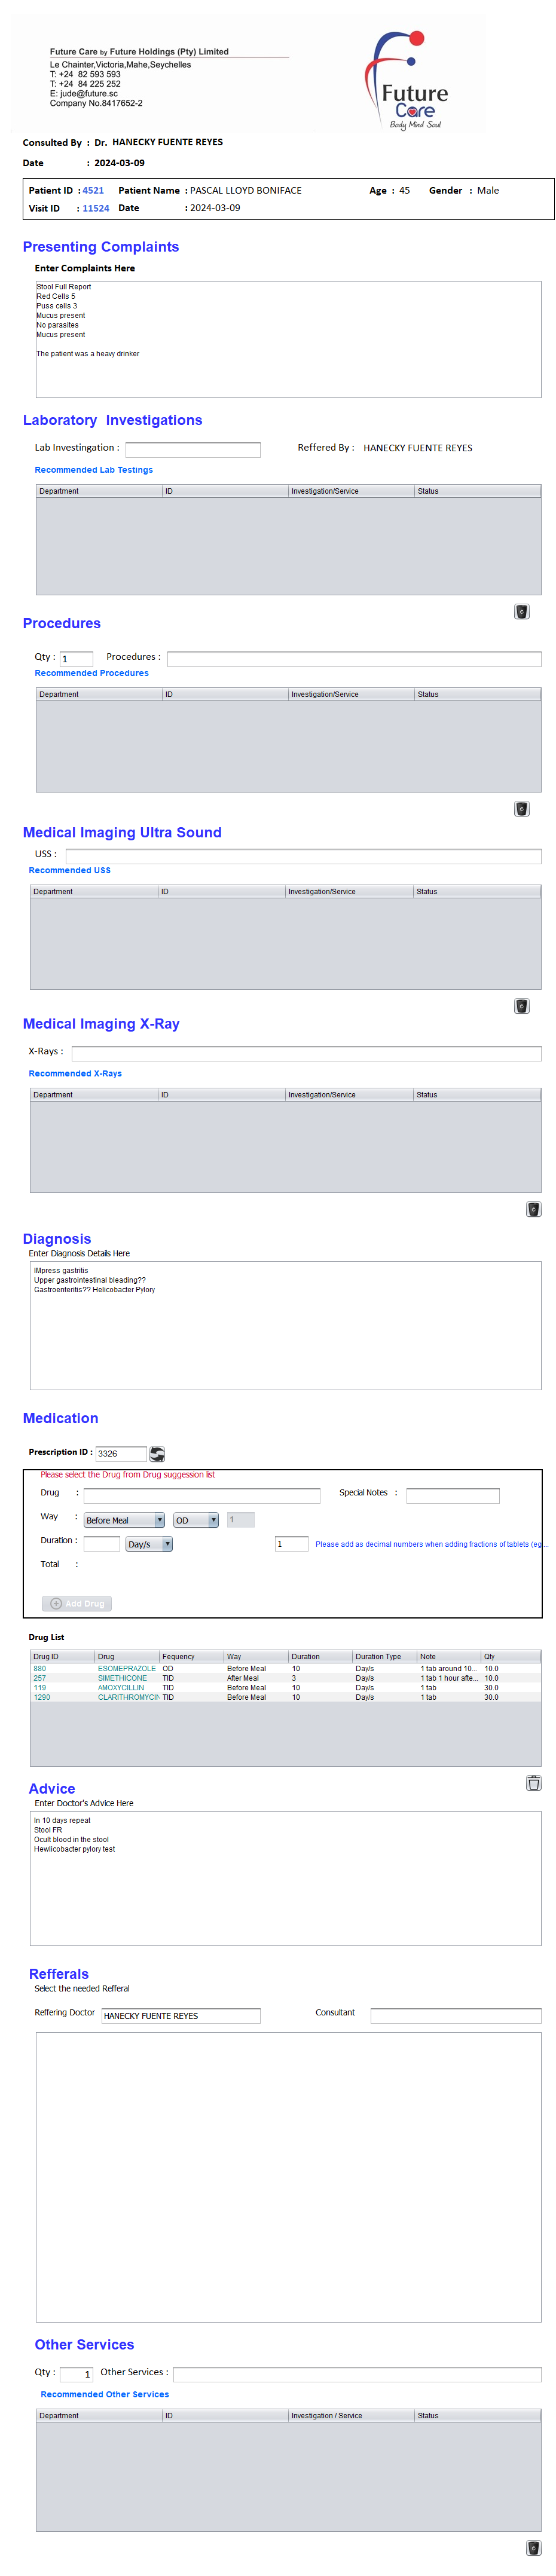Click trash icon below Laboratory Investigations table
The image size is (556, 2576).
click(521, 611)
